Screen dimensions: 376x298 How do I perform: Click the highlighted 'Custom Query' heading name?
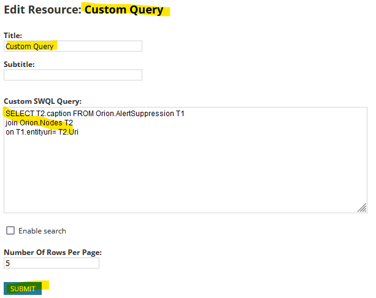click(124, 10)
